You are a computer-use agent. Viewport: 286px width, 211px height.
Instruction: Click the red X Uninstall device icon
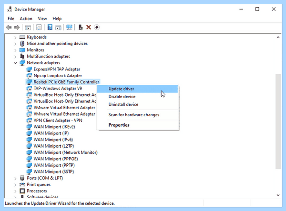pyautogui.click(x=89, y=27)
